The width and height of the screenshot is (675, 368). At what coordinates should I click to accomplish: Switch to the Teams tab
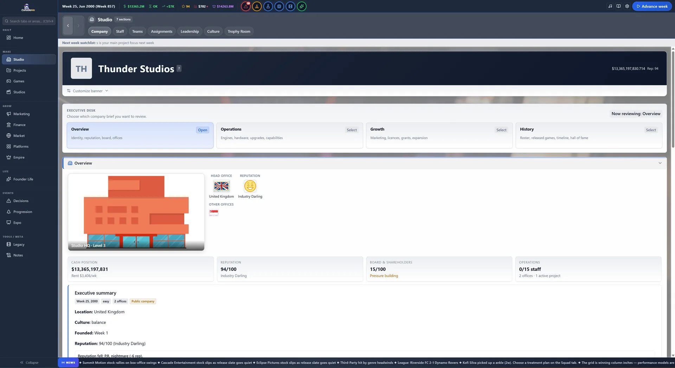point(137,31)
